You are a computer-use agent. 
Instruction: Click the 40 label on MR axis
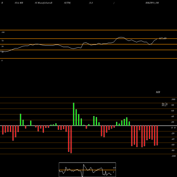pos(173,116)
